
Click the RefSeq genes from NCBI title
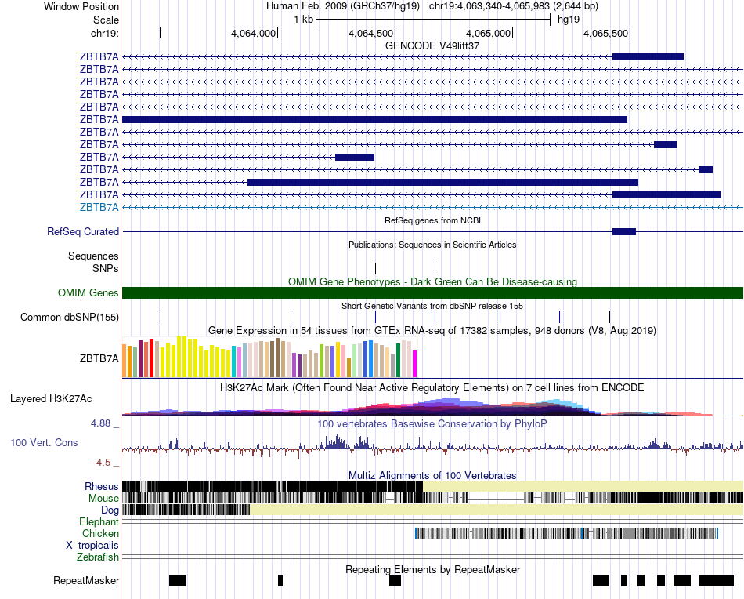click(x=432, y=220)
